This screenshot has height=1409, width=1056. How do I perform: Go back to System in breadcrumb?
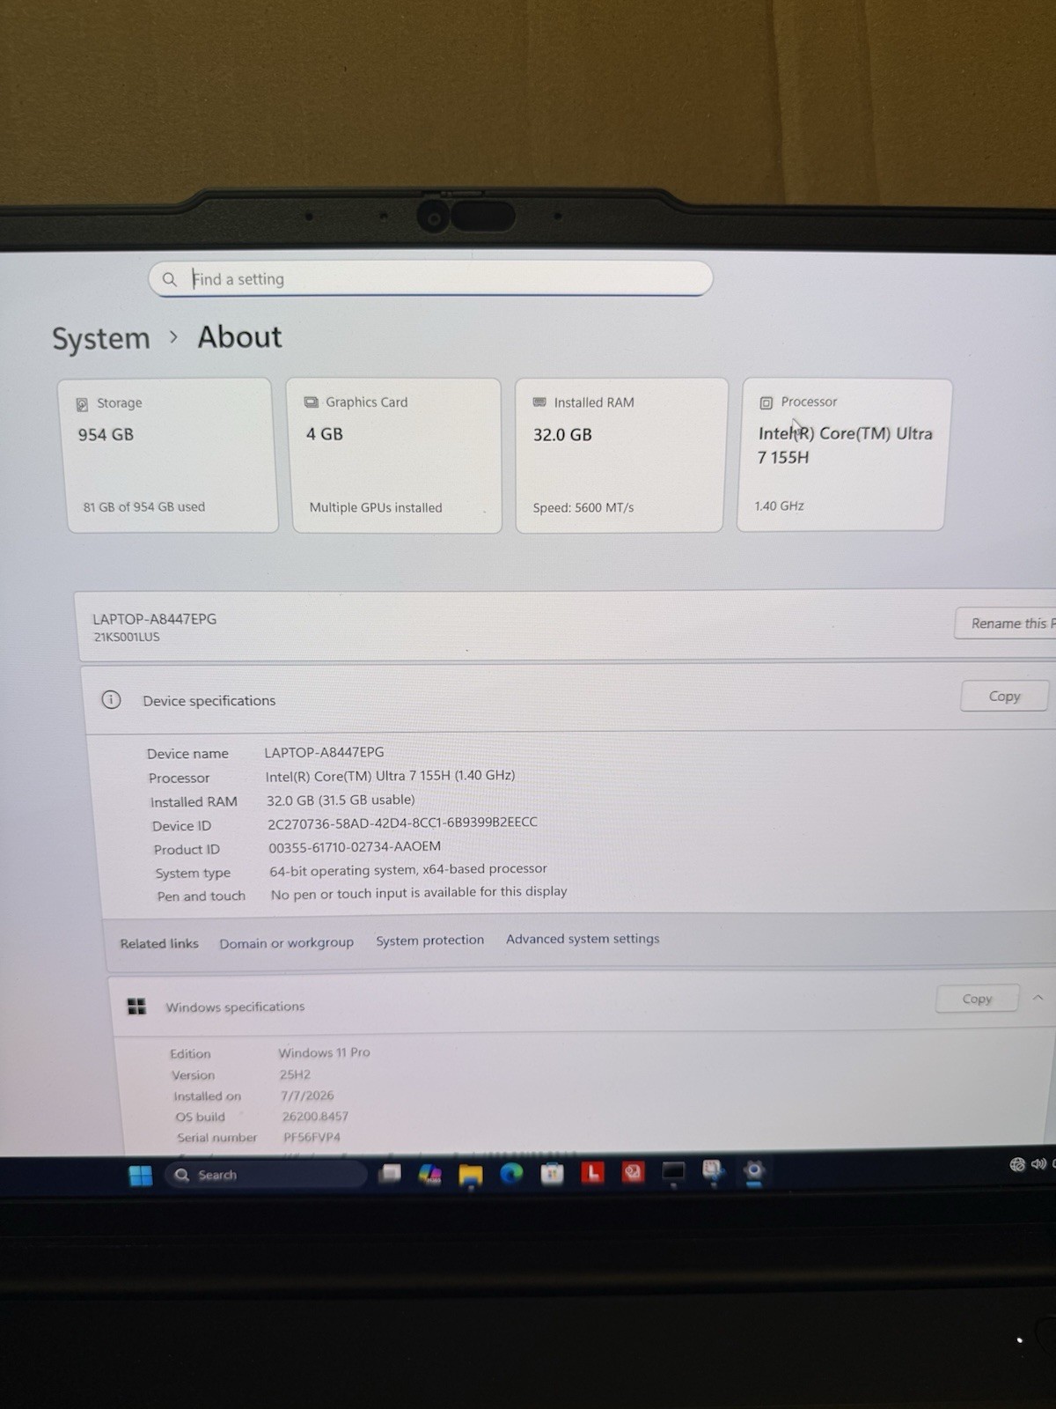click(x=101, y=338)
